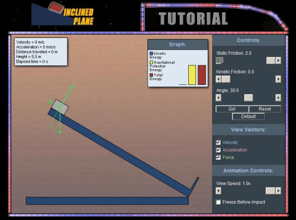Disable the Force vector checkbox
Screen dimensions: 296x220
[218, 157]
